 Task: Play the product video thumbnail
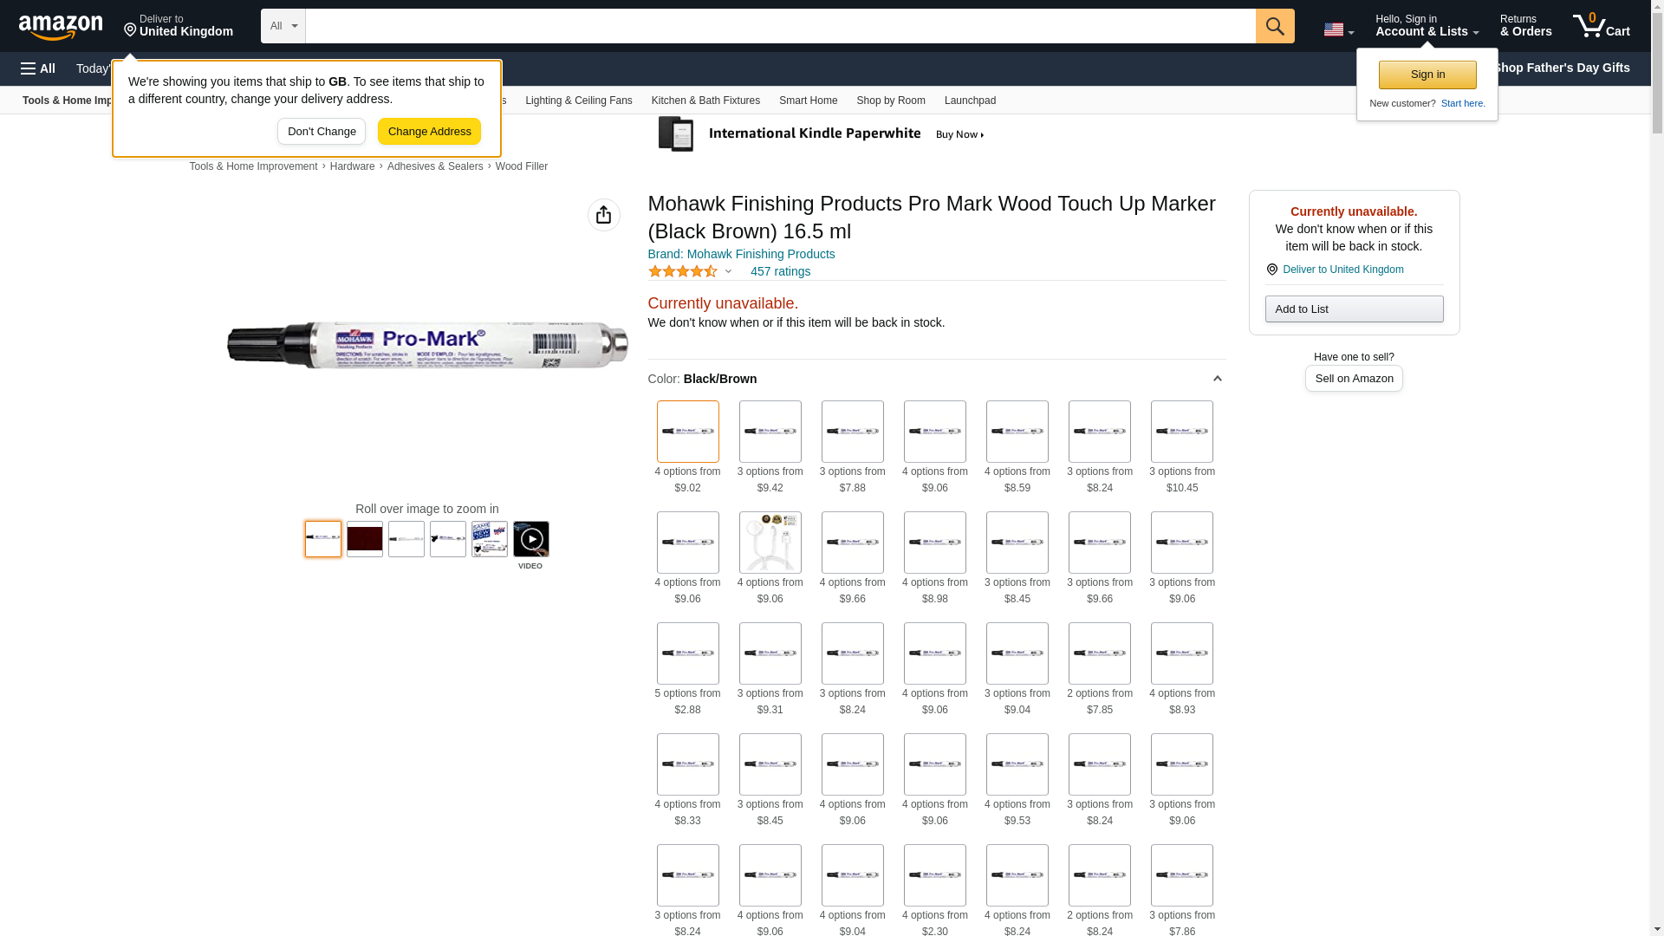click(530, 539)
